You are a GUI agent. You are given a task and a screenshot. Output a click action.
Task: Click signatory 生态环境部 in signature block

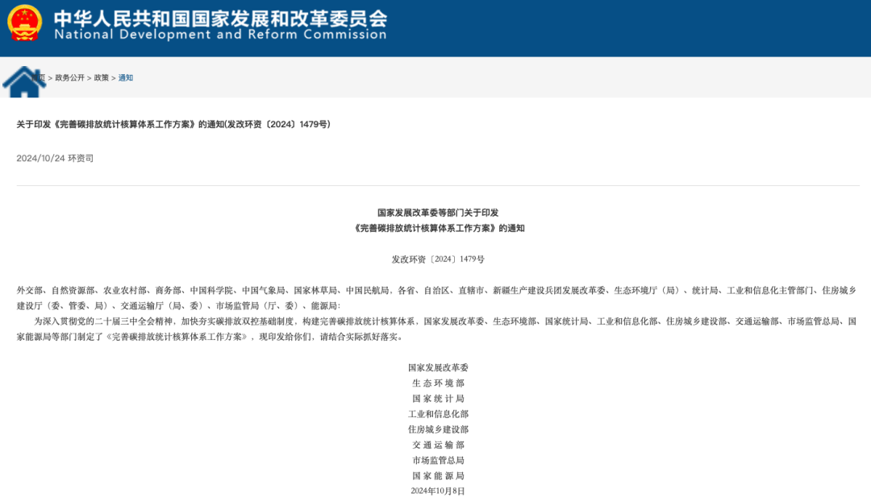(x=438, y=383)
